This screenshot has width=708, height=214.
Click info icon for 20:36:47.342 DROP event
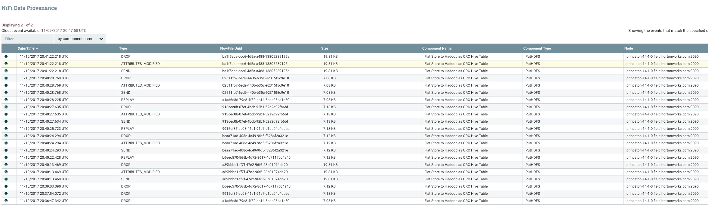point(6,201)
